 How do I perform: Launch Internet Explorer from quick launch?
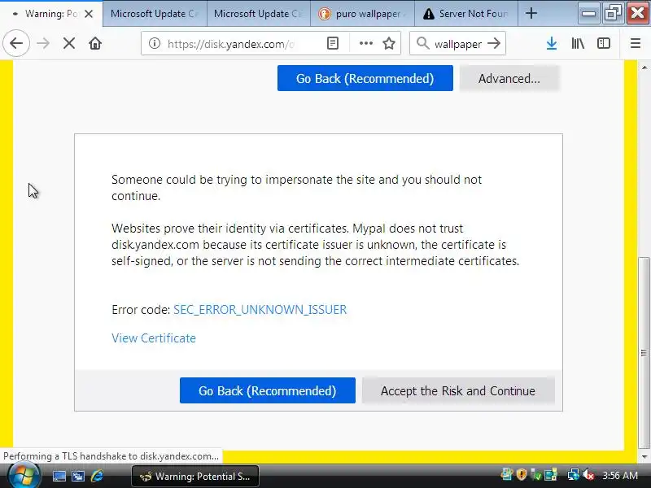[97, 476]
